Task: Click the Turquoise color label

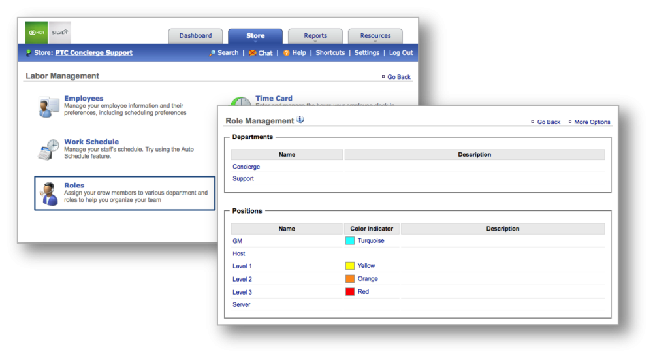Action: pyautogui.click(x=371, y=241)
